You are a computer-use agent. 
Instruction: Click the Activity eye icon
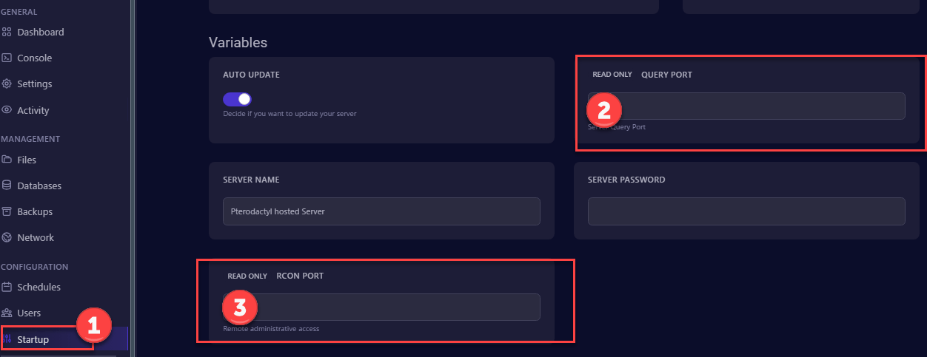(7, 110)
